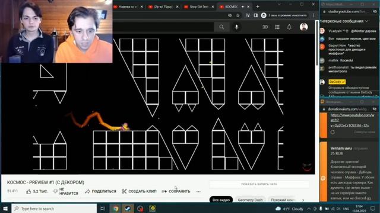Click the 'Vernam uwu' donation name

tap(341, 149)
